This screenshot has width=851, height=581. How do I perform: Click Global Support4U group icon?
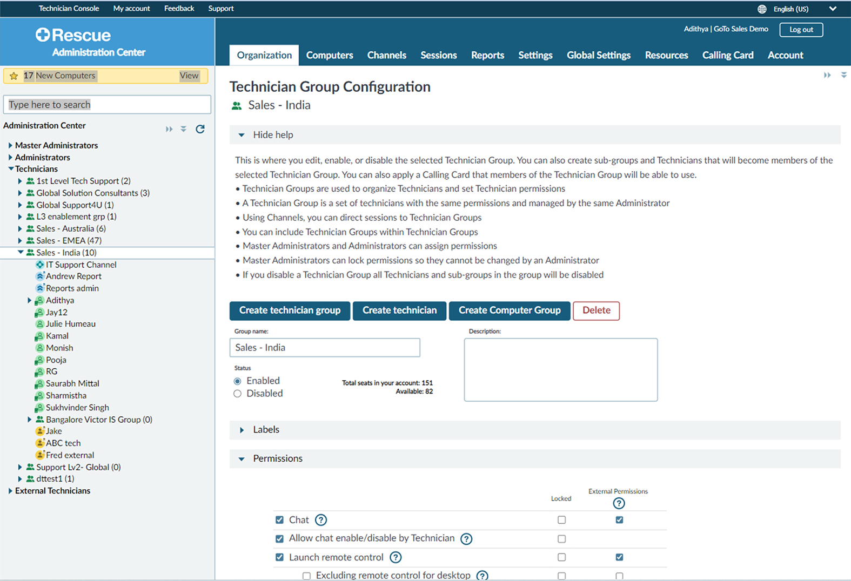tap(30, 205)
